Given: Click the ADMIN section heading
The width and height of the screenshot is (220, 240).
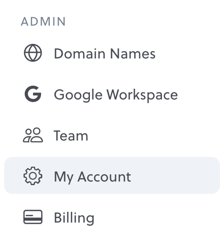Looking at the screenshot, I should [x=43, y=22].
